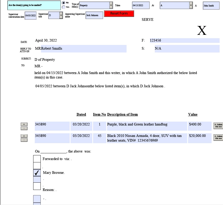This screenshot has height=205, width=223.
Task: Click the 345890 cell in handbag row
Action: [52, 126]
